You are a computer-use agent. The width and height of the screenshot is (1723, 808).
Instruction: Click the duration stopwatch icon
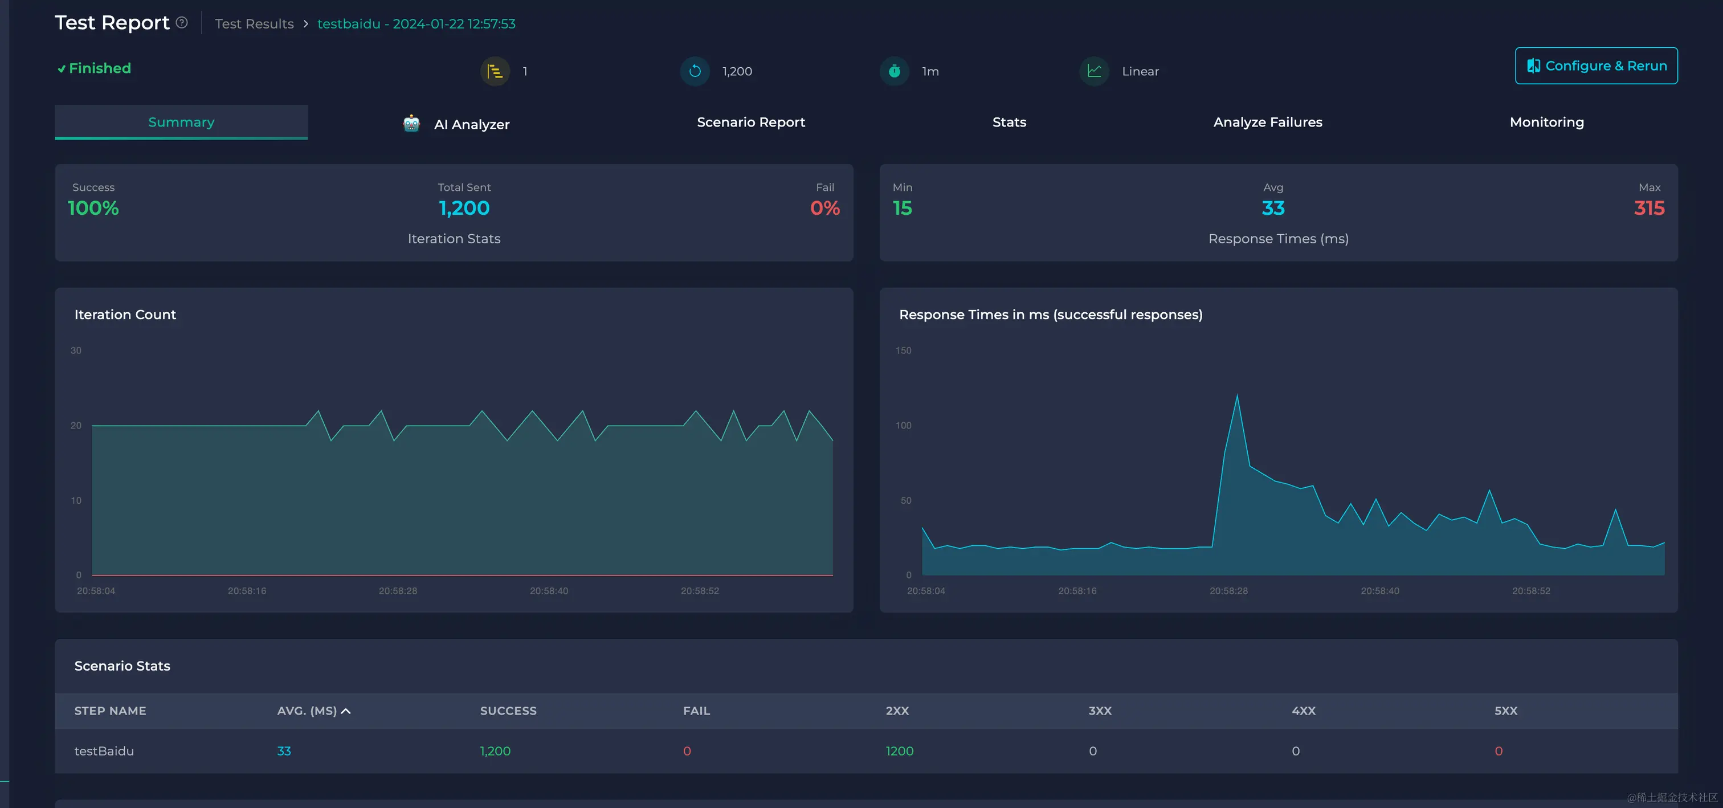tap(895, 71)
